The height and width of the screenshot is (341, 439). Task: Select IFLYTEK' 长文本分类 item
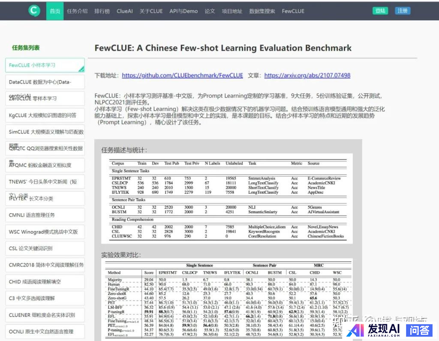45,198
